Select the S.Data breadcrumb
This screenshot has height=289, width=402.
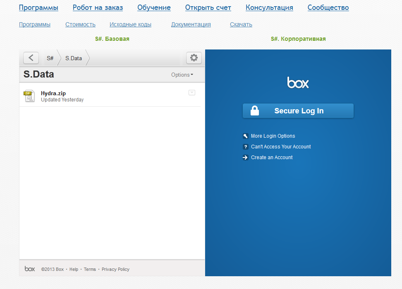click(74, 58)
